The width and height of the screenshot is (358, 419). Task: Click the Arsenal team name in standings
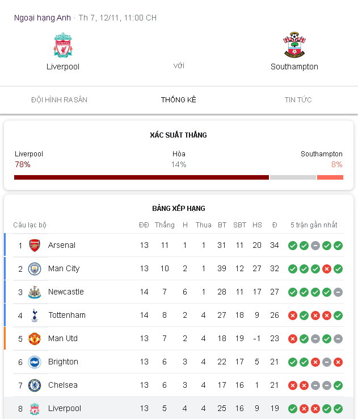pyautogui.click(x=62, y=245)
